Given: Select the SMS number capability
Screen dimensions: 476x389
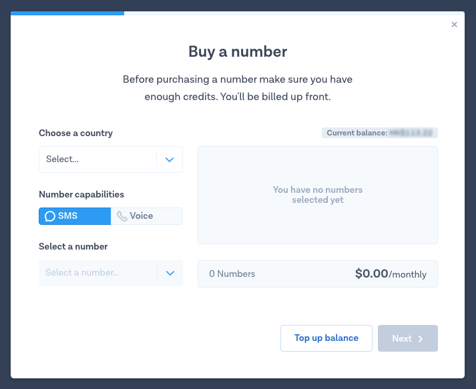Looking at the screenshot, I should [x=75, y=216].
